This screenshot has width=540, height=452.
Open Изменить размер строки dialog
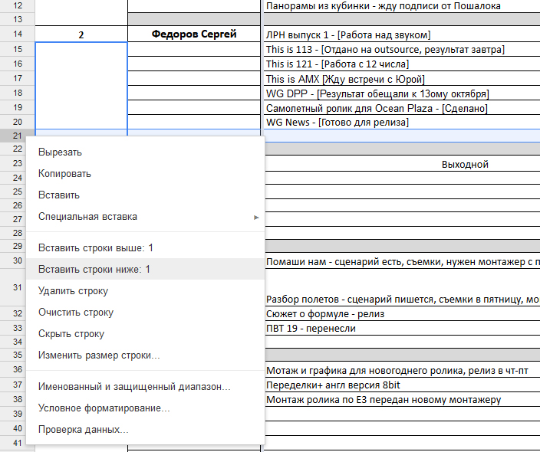click(145, 355)
